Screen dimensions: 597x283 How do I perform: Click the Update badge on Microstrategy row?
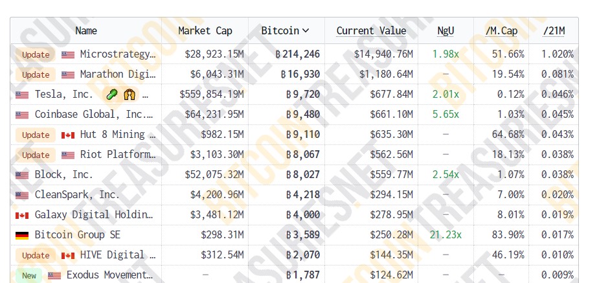pyautogui.click(x=36, y=54)
